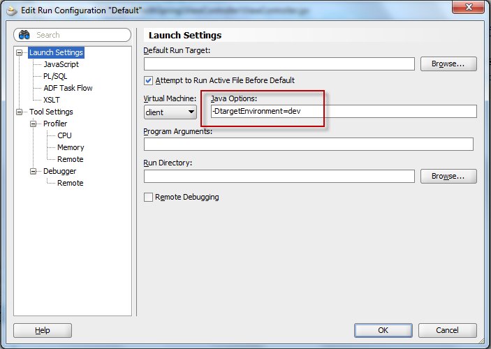This screenshot has width=491, height=349.
Task: Select the Tool Settings tree item
Action: tap(51, 112)
